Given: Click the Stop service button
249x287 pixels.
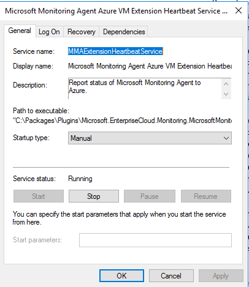Looking at the screenshot, I should point(94,196).
